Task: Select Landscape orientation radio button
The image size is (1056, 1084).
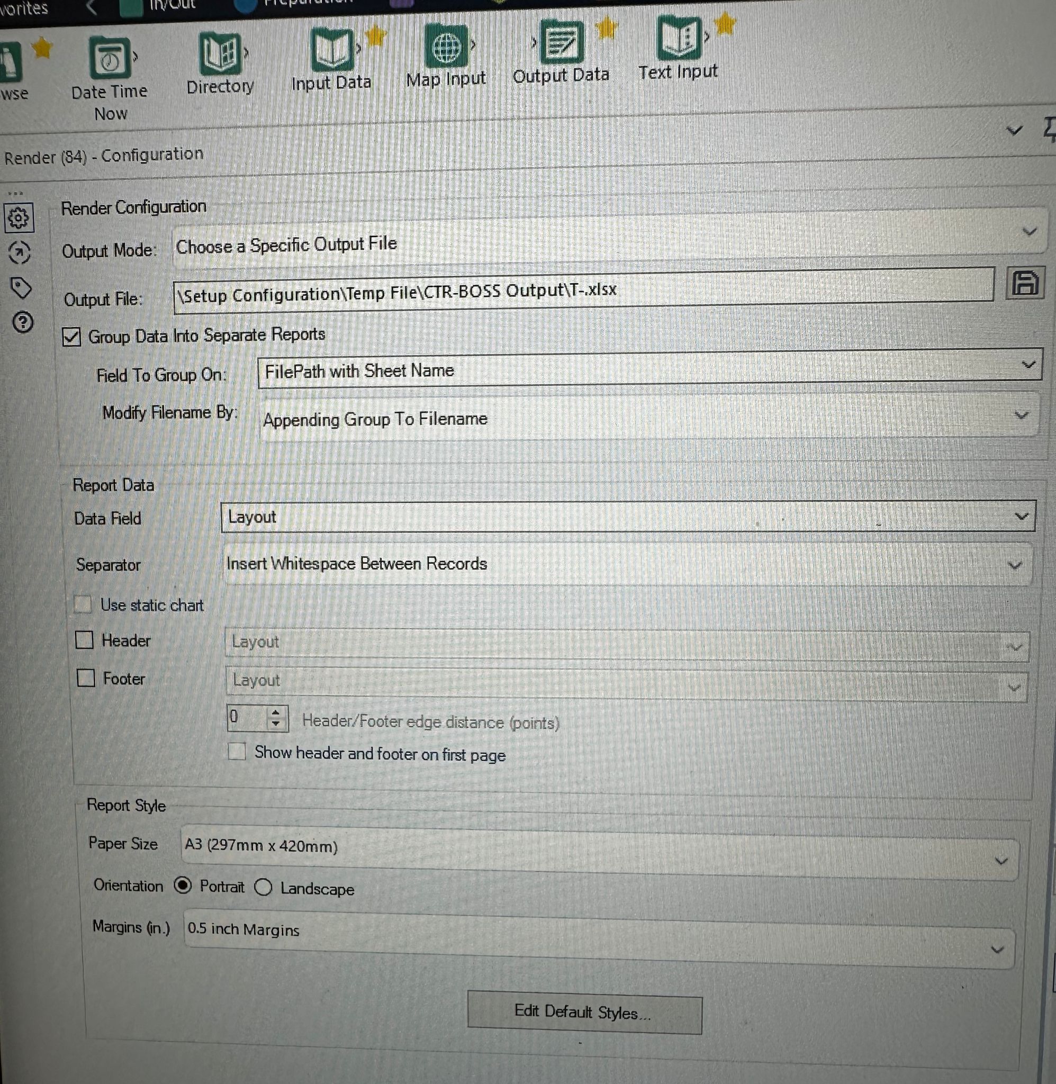Action: (264, 887)
